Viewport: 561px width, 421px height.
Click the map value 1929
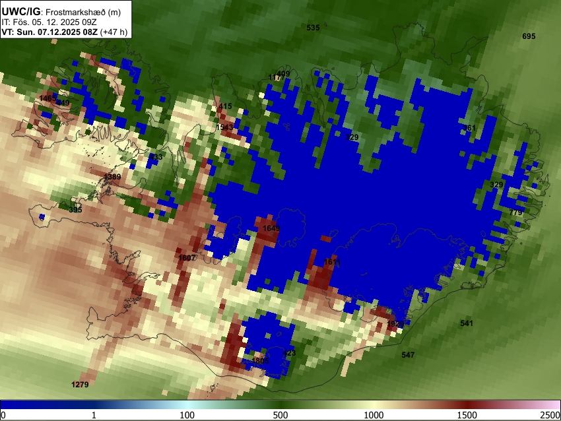[395, 324]
